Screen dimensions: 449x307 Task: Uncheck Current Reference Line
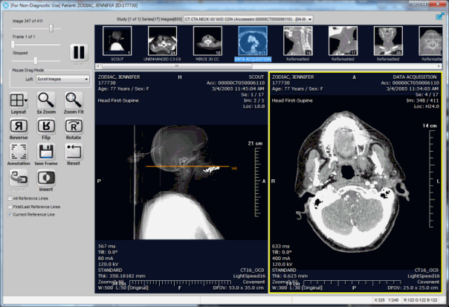(x=10, y=214)
